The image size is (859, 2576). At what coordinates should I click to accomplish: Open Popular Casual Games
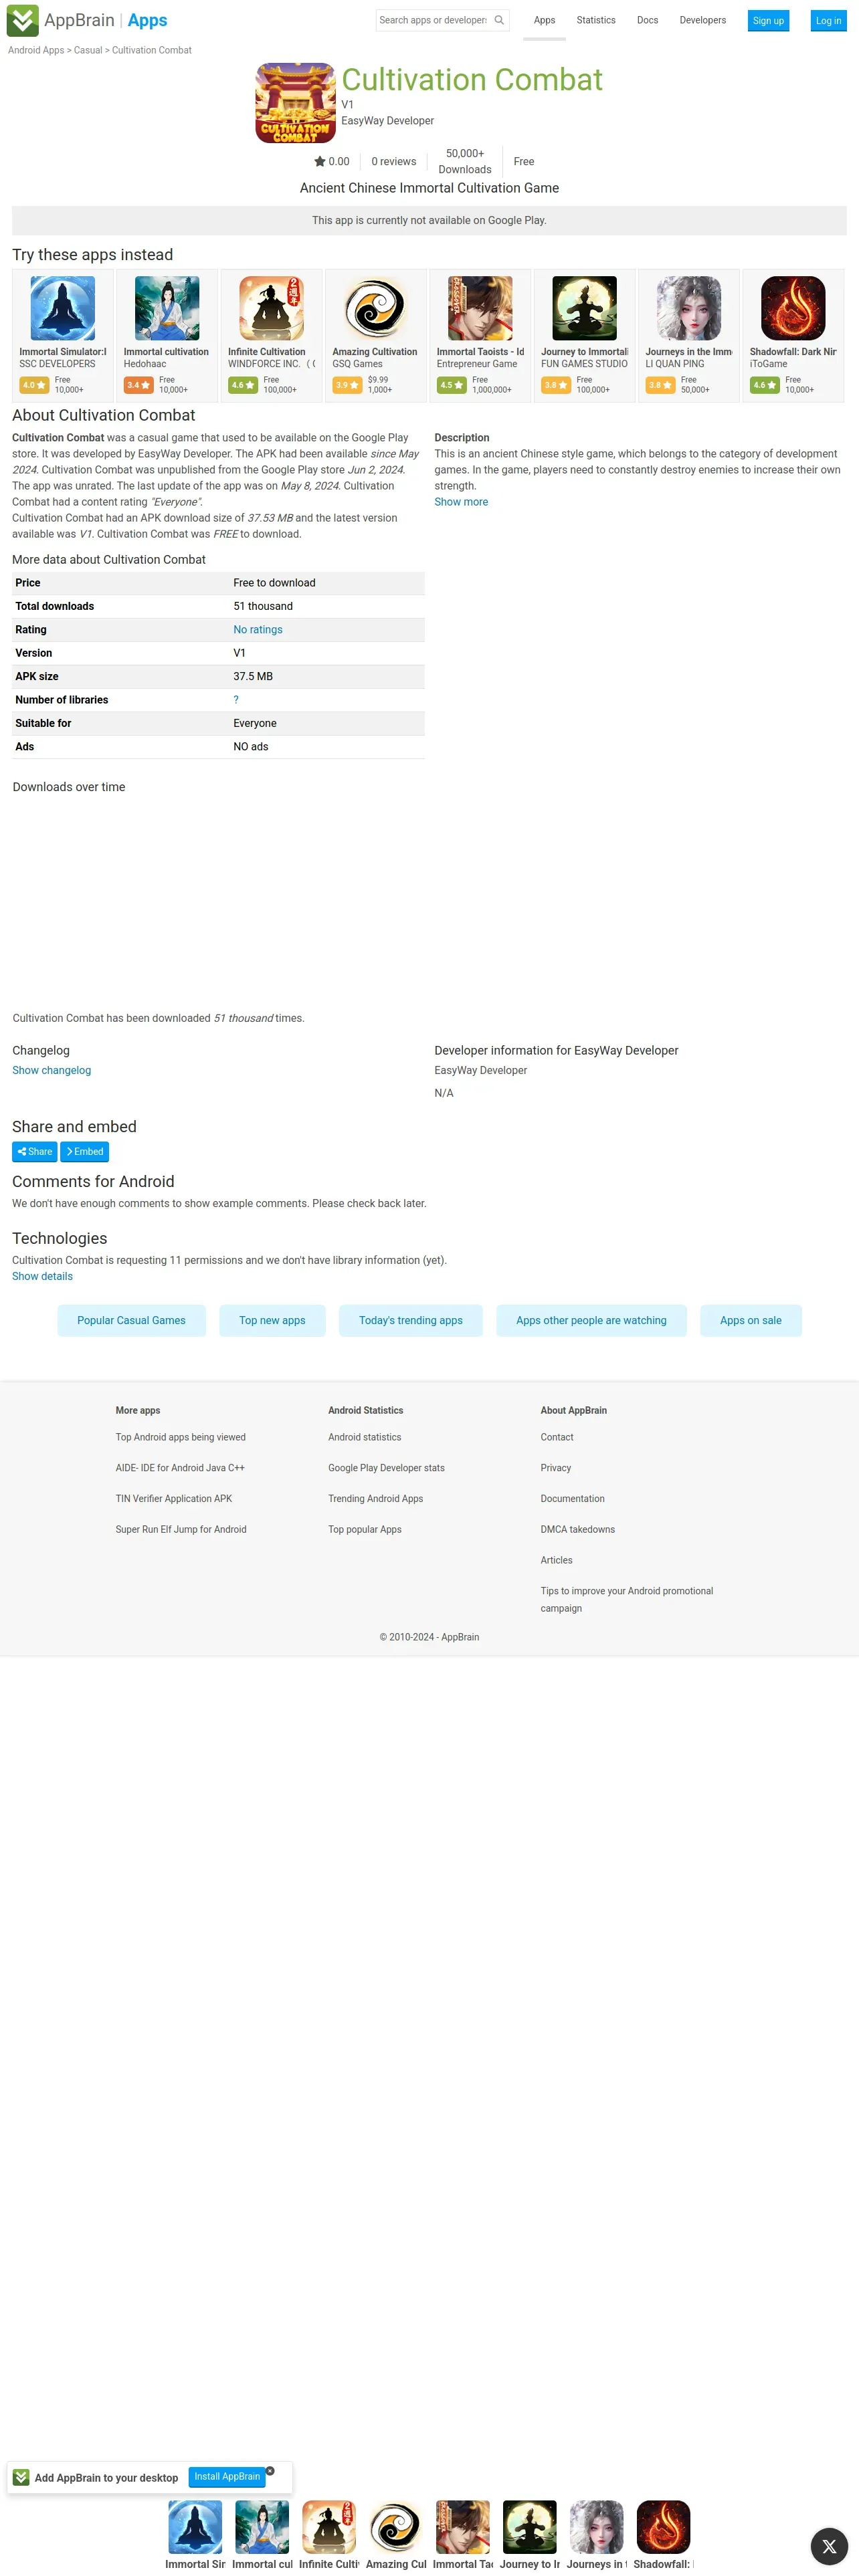pos(131,1320)
